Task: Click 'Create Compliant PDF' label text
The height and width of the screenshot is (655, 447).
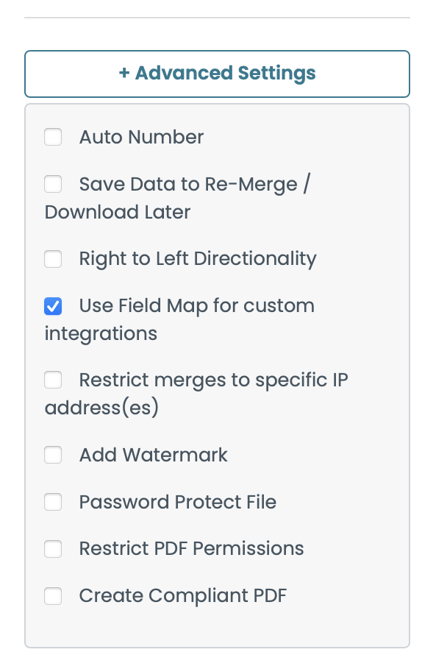Action: 182,595
